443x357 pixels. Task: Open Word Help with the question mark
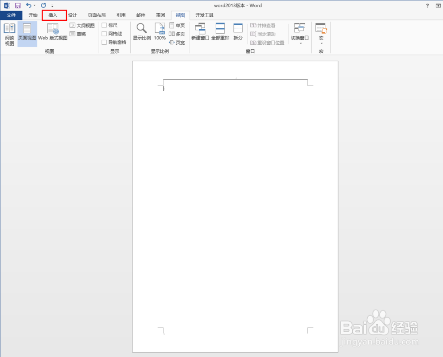427,6
